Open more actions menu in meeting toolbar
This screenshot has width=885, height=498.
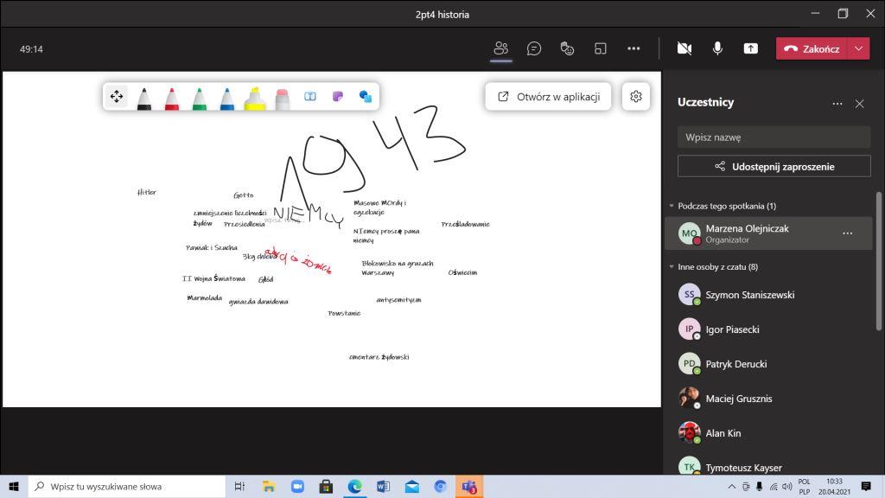(x=634, y=49)
